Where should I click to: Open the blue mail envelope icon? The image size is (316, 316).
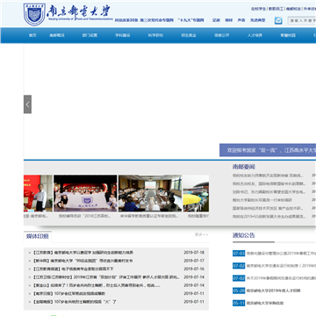pyautogui.click(x=278, y=20)
